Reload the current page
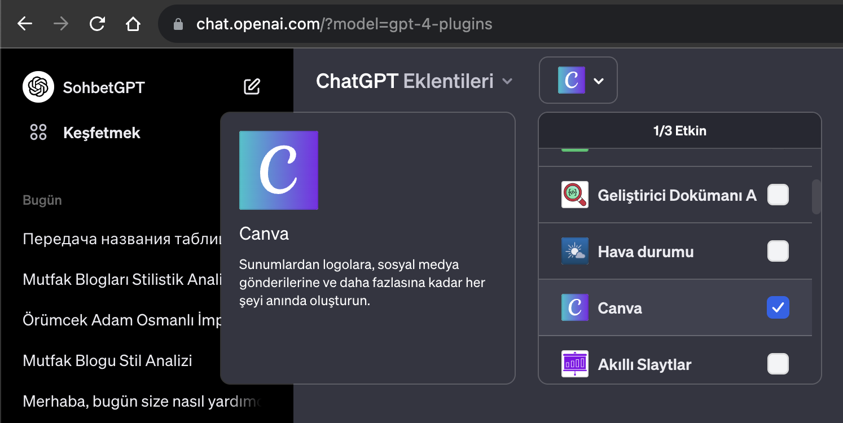The height and width of the screenshot is (423, 843). [x=97, y=24]
